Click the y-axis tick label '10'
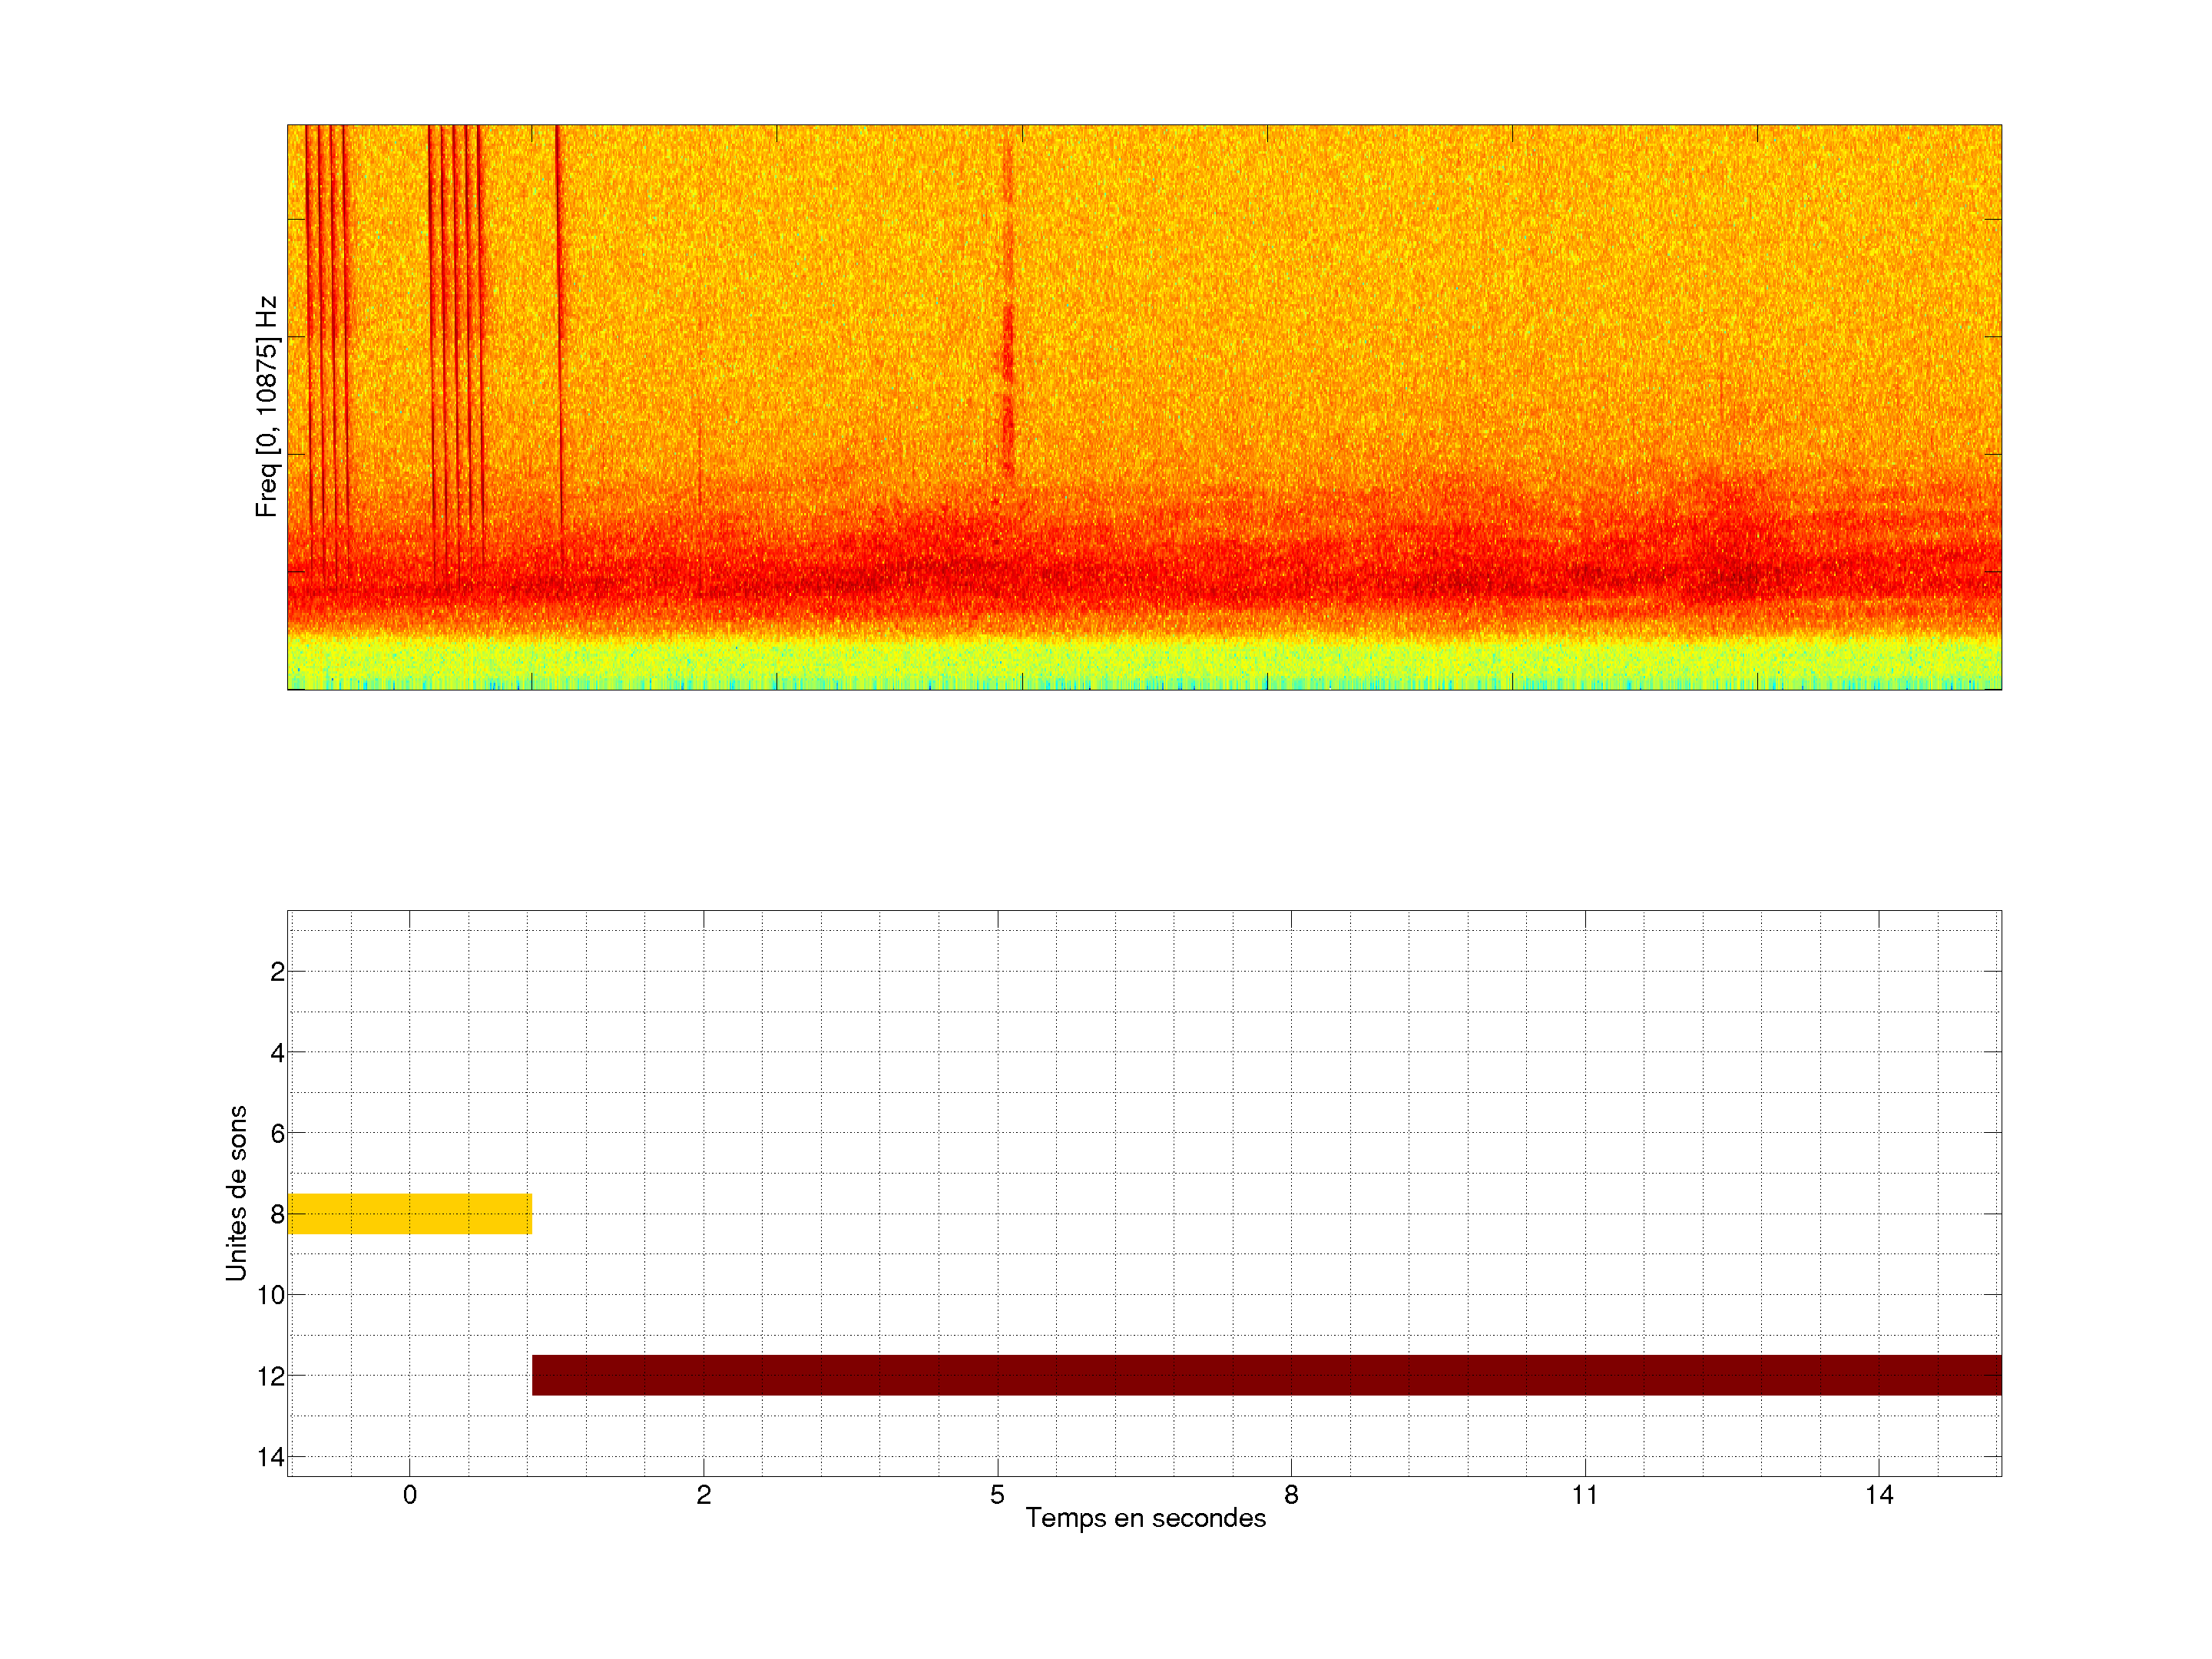The width and height of the screenshot is (2212, 1659). (x=271, y=1295)
